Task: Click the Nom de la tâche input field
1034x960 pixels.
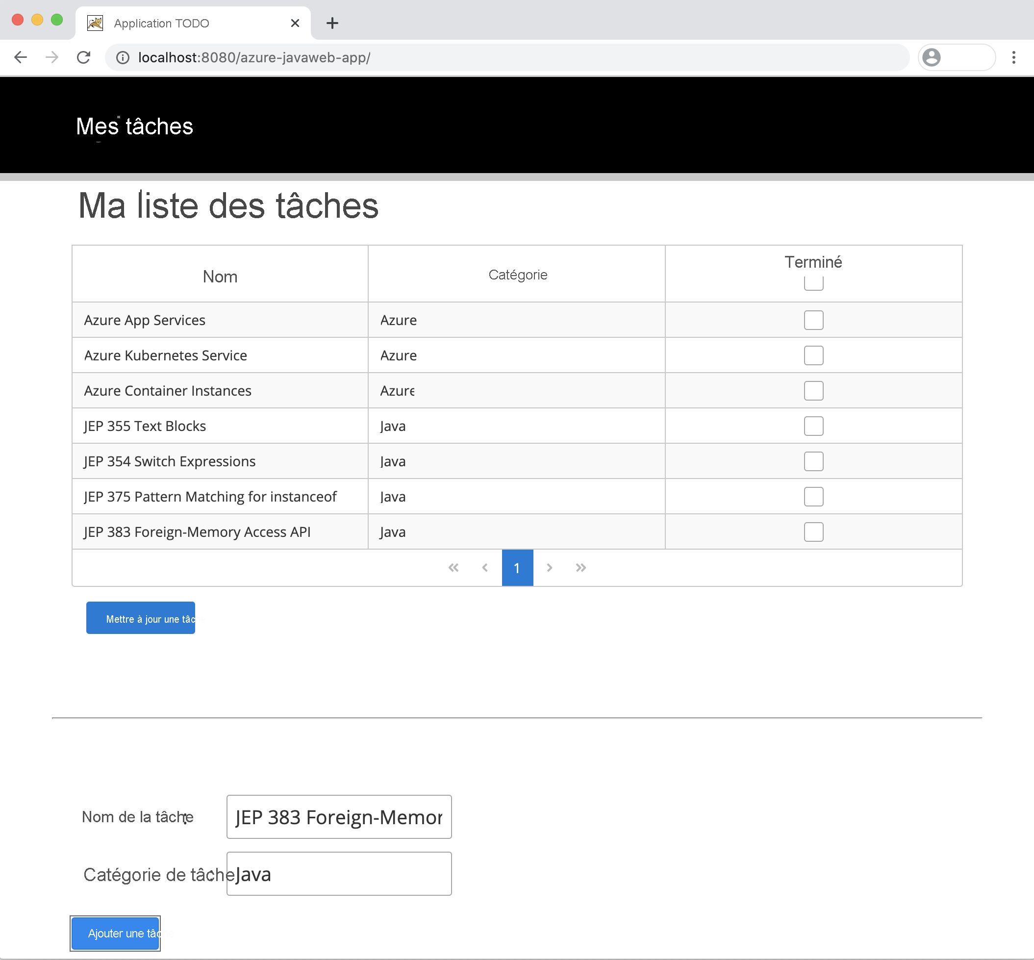Action: point(339,817)
